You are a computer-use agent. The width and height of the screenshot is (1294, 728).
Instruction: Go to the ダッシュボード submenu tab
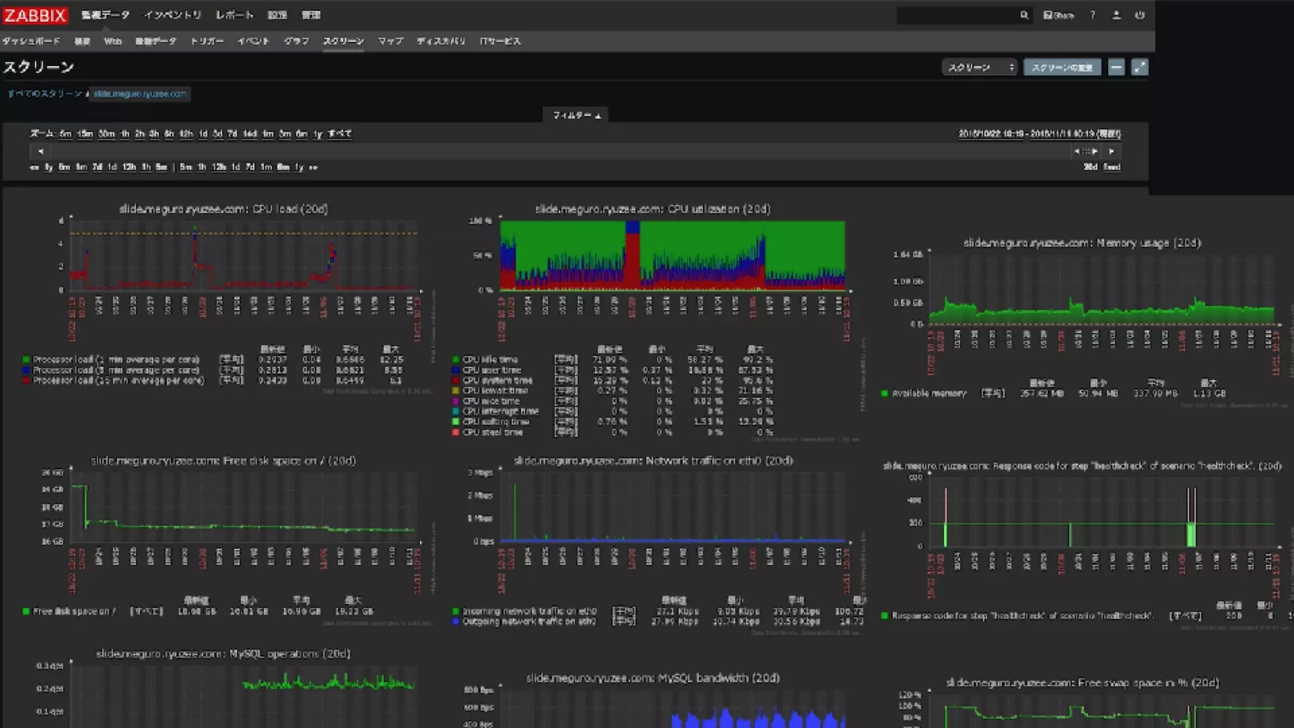(x=31, y=41)
